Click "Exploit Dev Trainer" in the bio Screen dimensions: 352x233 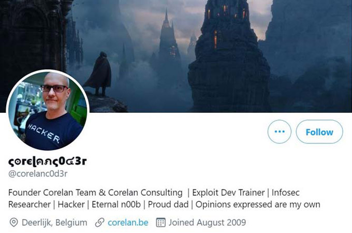point(228,193)
